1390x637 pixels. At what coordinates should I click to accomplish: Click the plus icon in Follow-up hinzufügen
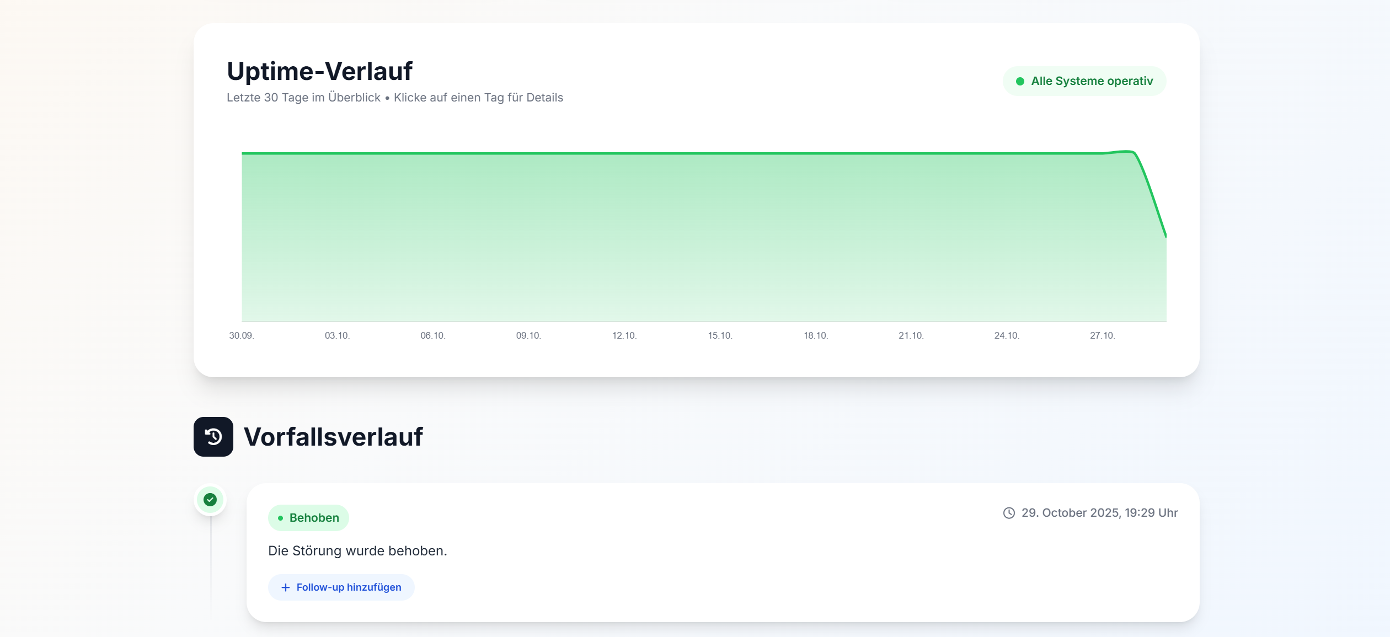pyautogui.click(x=285, y=587)
